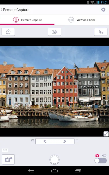The image size is (109, 175).
Task: Toggle the GPS tag indicator
Action: [5, 150]
